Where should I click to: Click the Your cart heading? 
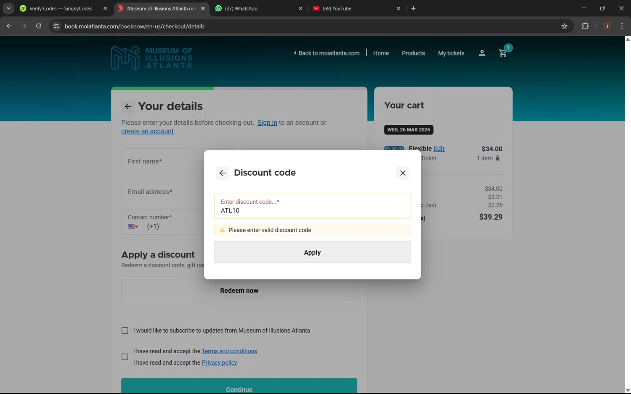[x=404, y=105]
